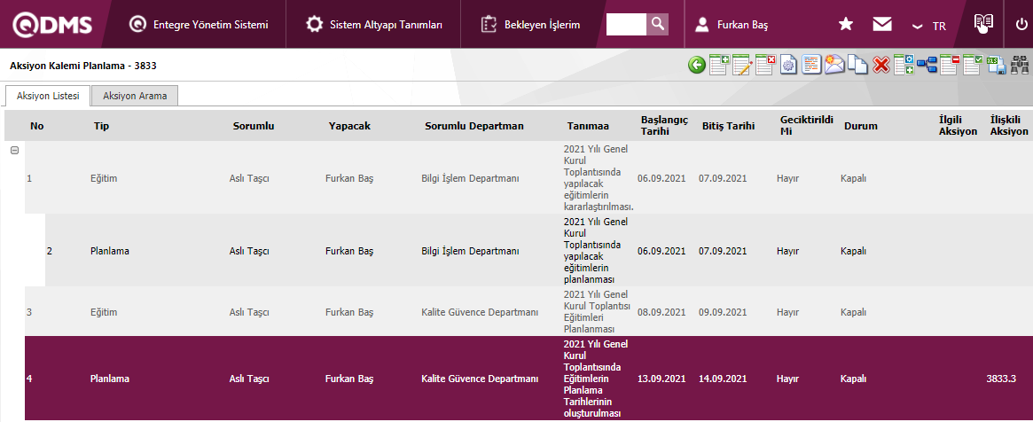
Task: Open favorites with the star icon
Action: tap(846, 25)
